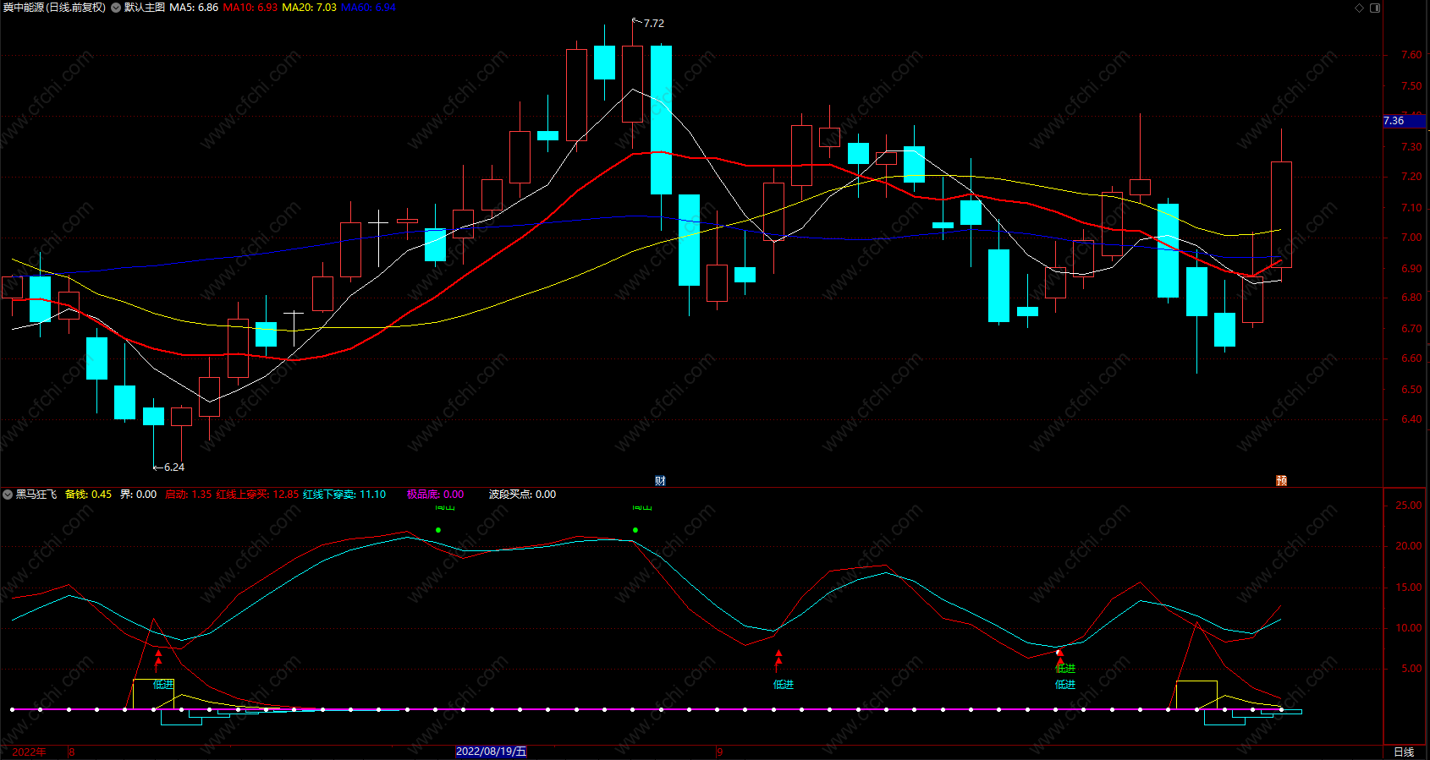Click the month 9 axis marker
The width and height of the screenshot is (1430, 760).
pos(720,752)
